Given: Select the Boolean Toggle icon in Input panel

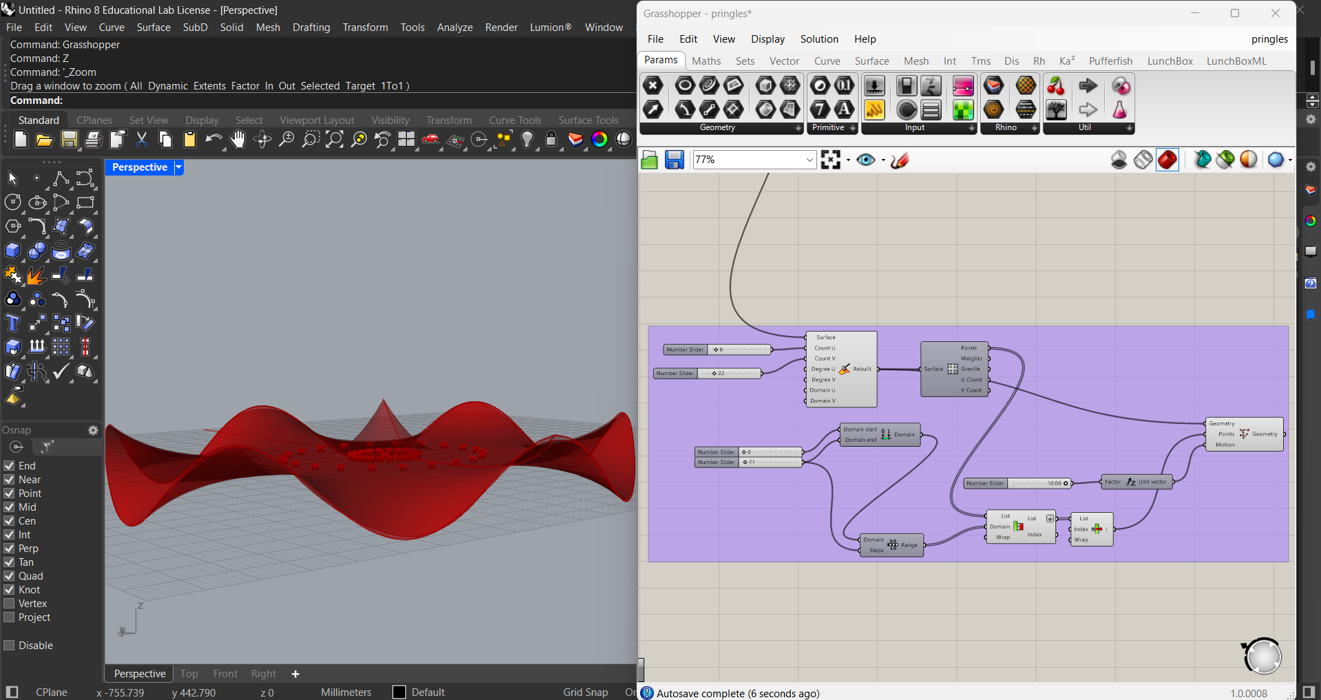Looking at the screenshot, I should click(907, 85).
